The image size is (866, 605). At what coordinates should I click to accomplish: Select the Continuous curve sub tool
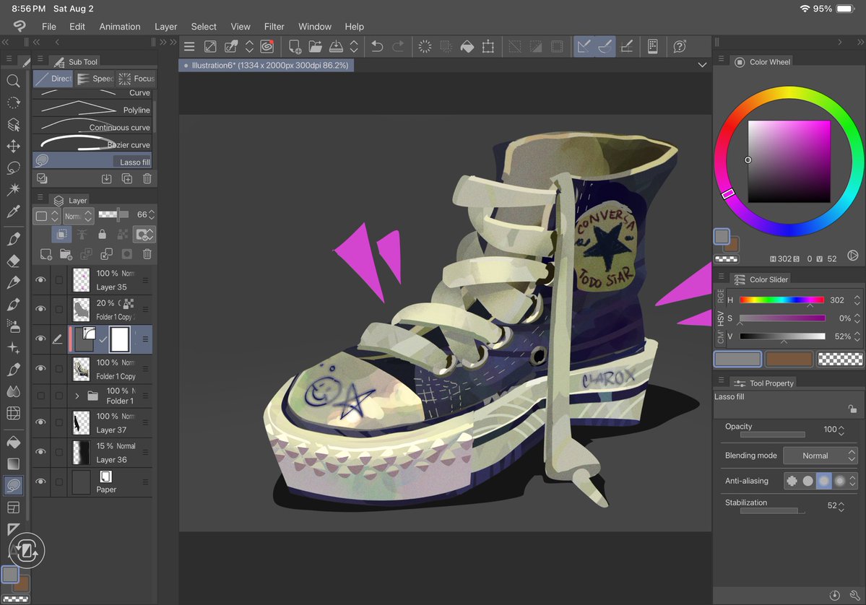coord(92,127)
